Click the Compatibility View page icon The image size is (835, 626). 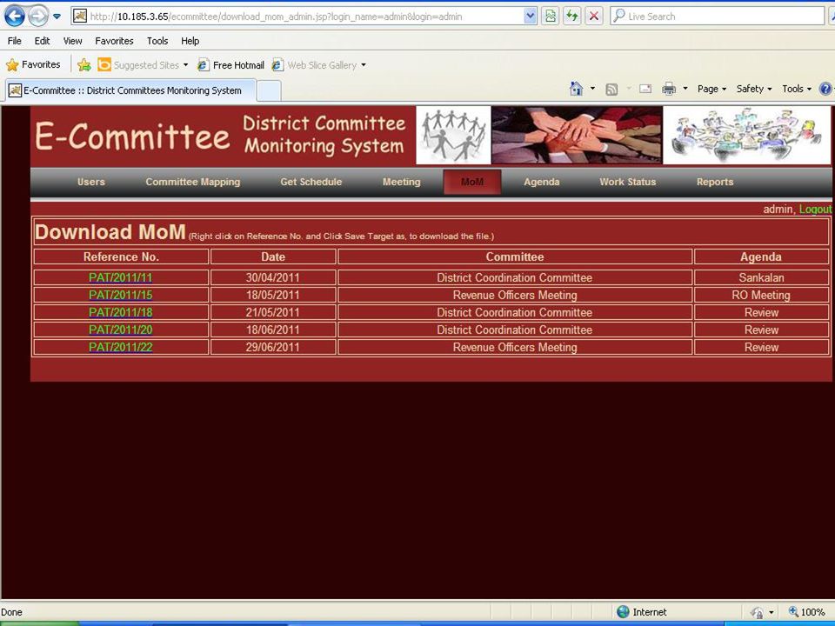coord(550,17)
